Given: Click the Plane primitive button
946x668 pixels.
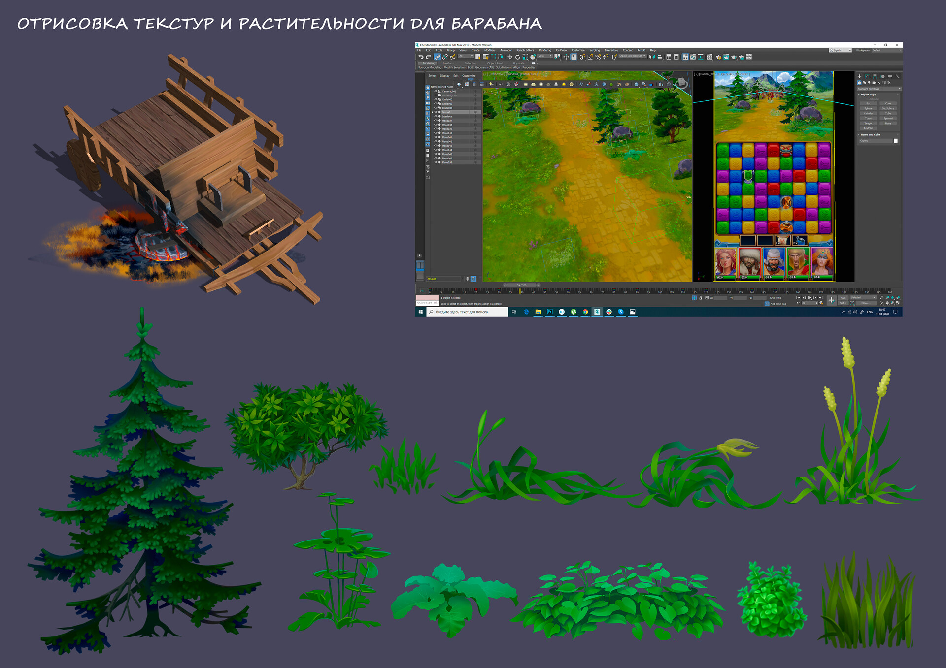Looking at the screenshot, I should coord(888,123).
